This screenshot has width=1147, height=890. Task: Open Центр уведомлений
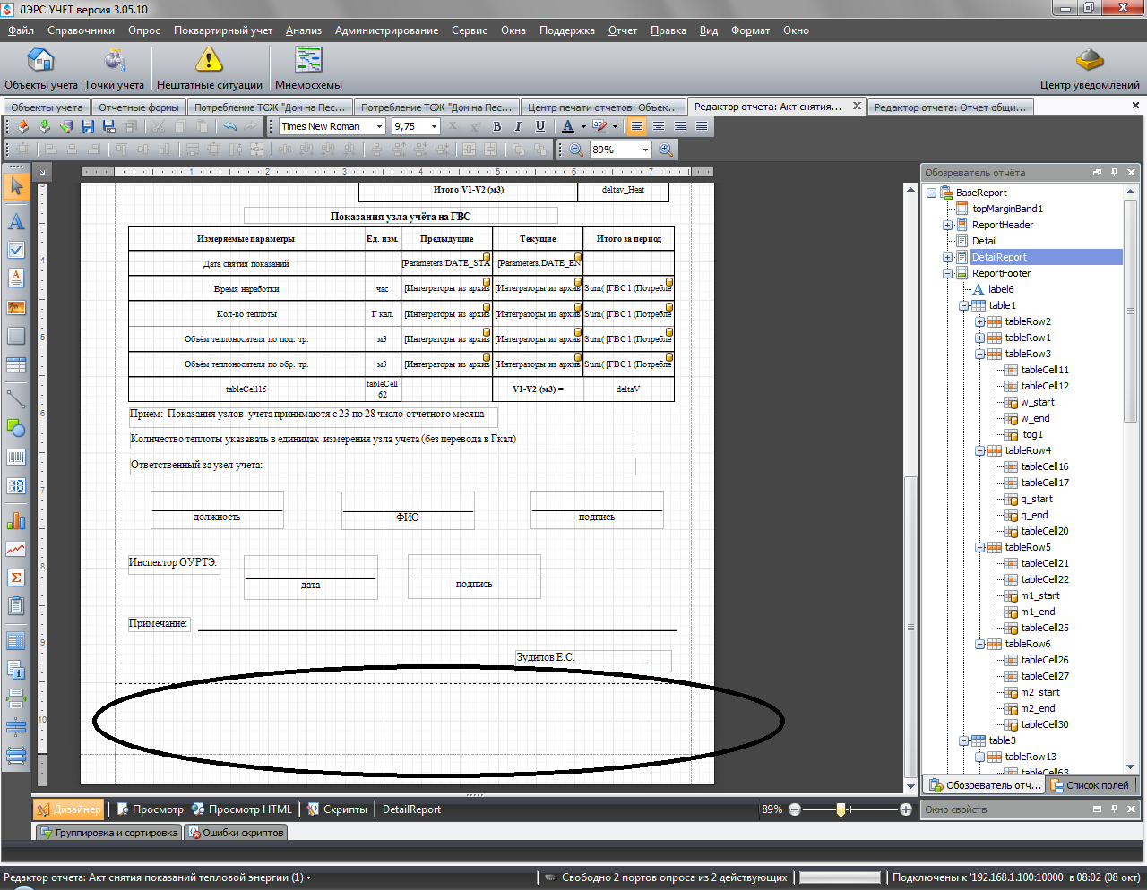(1090, 69)
